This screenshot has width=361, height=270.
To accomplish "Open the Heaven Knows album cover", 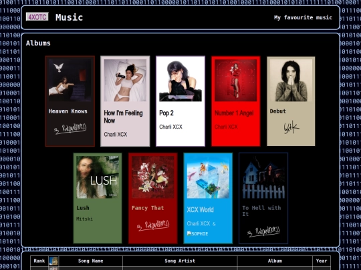I will [x=70, y=81].
